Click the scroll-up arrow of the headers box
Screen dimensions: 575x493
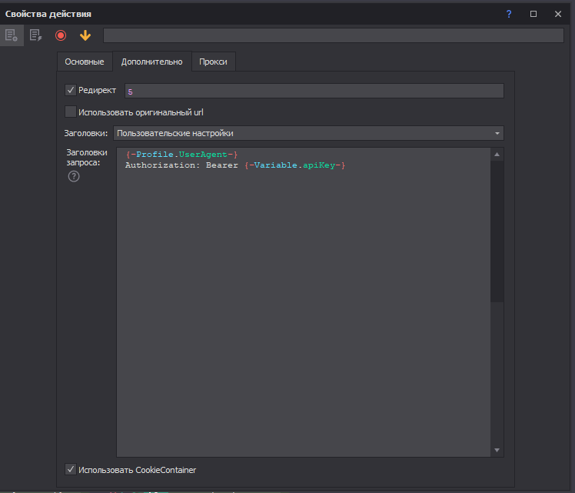[x=497, y=155]
